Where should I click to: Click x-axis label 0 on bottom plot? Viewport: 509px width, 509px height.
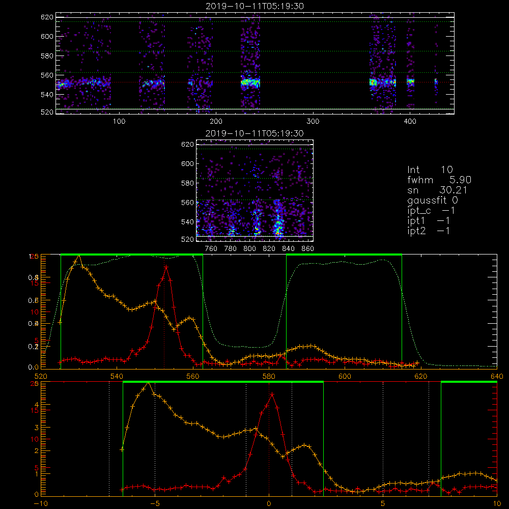[x=269, y=503]
